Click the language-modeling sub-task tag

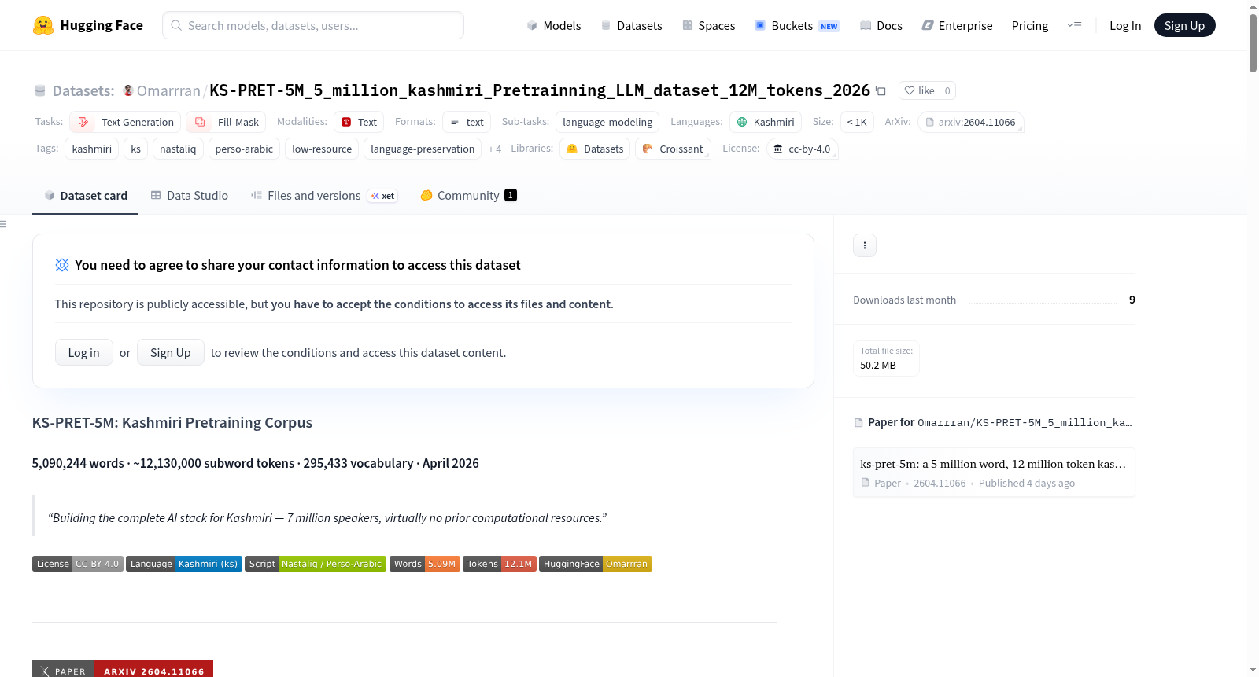click(607, 122)
